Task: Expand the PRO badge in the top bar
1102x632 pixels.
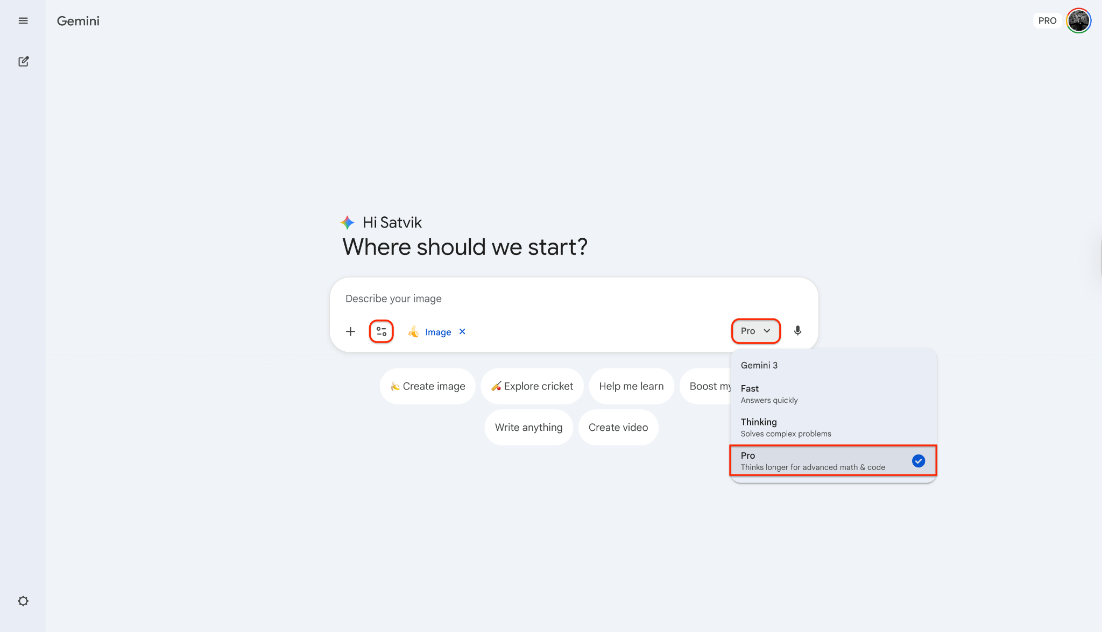Action: tap(1047, 20)
